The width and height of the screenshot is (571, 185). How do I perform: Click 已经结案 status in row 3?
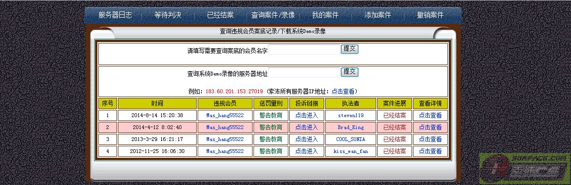(395, 140)
